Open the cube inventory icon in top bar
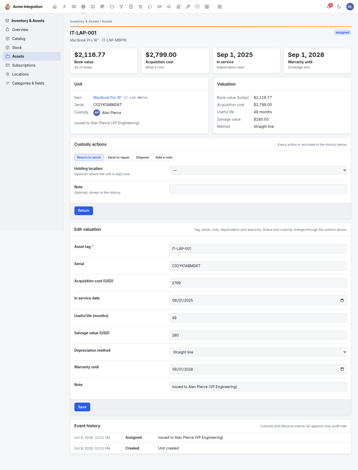The image size is (358, 470). pyautogui.click(x=83, y=7)
